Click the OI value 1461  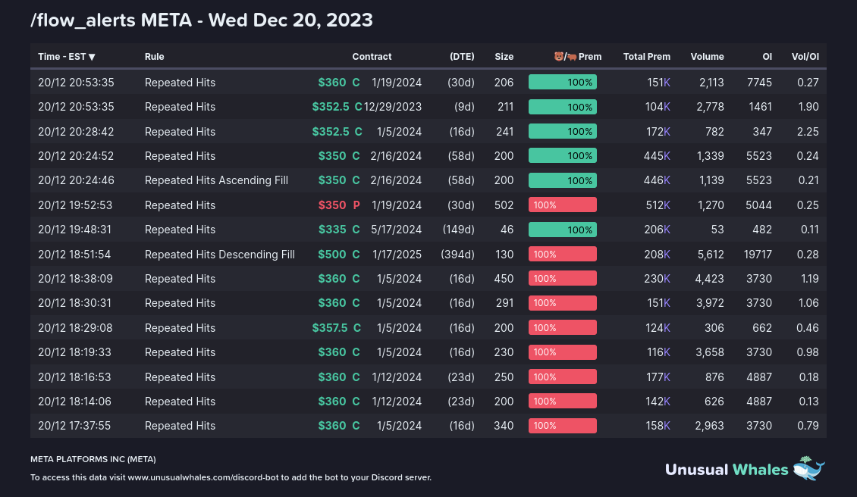pyautogui.click(x=760, y=107)
